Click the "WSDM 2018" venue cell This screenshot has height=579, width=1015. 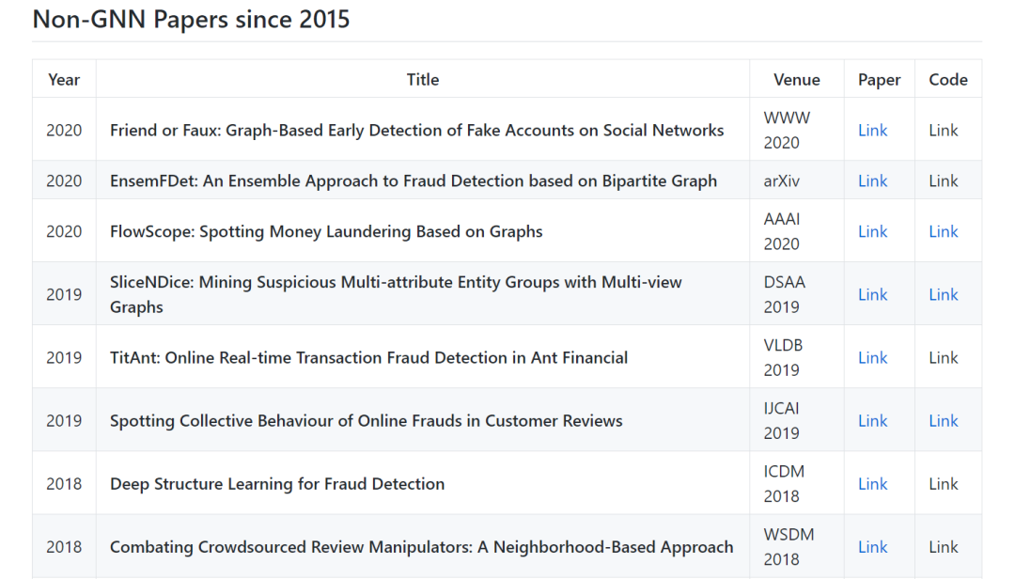pos(789,546)
